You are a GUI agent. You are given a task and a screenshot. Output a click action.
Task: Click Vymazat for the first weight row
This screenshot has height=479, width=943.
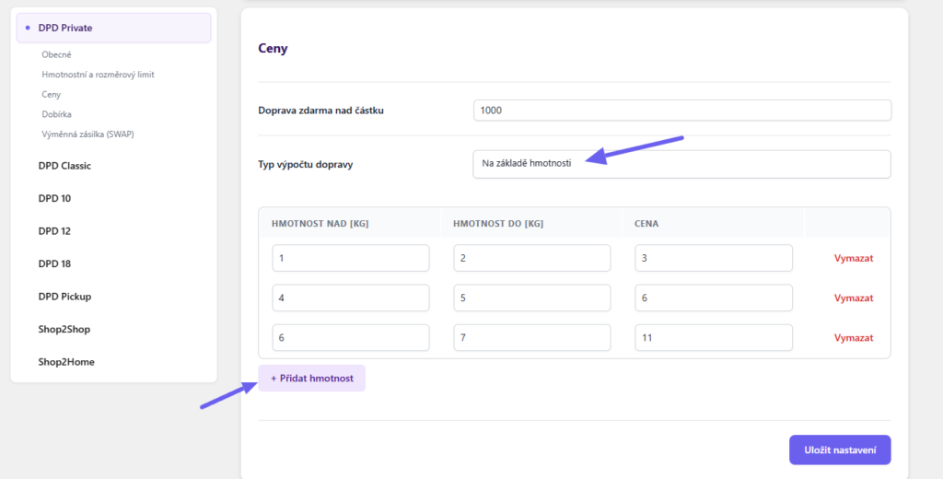click(x=854, y=258)
